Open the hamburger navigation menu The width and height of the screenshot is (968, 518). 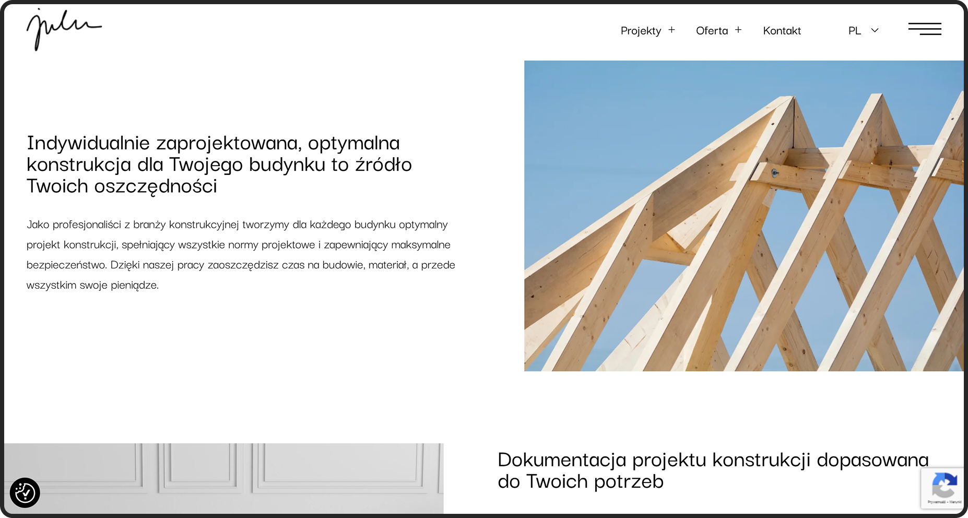924,29
